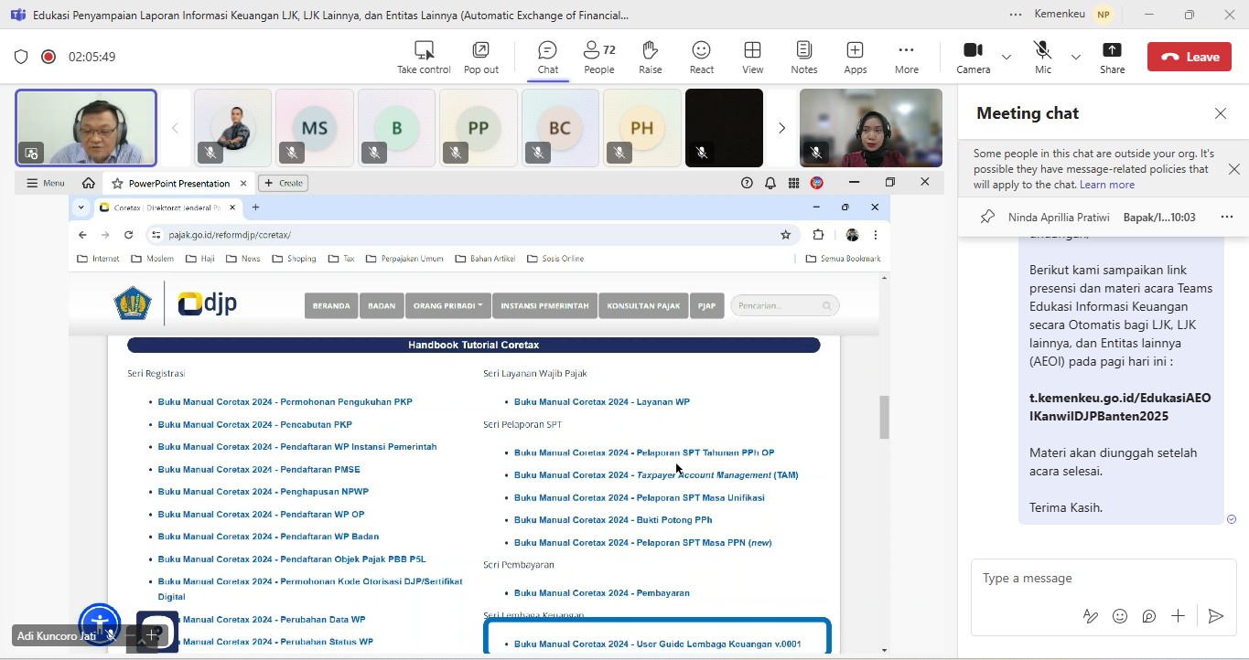Pop out the shared content

[x=480, y=57]
